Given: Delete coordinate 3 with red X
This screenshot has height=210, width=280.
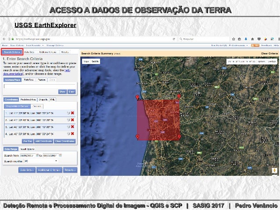Looking at the screenshot, I should click(x=72, y=127).
